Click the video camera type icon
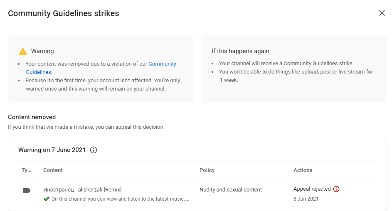Screen dimensions: 392x211 click(x=27, y=191)
